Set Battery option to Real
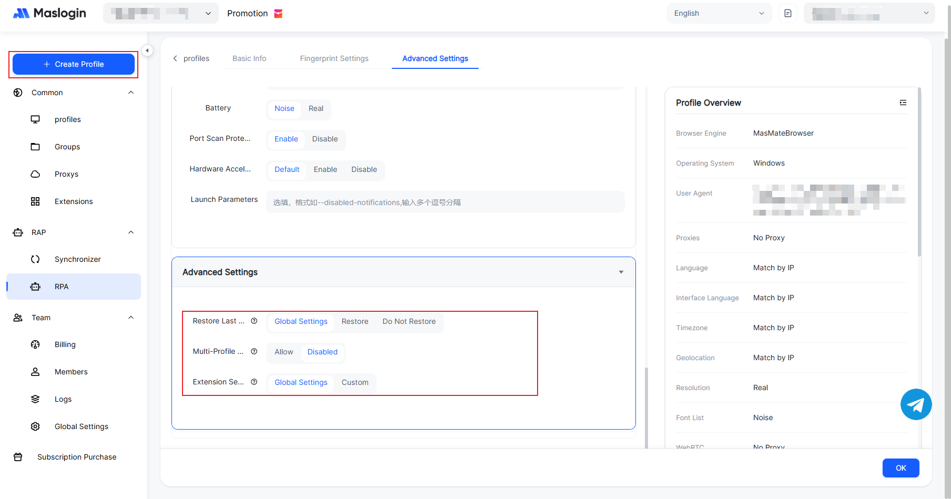 click(x=316, y=108)
